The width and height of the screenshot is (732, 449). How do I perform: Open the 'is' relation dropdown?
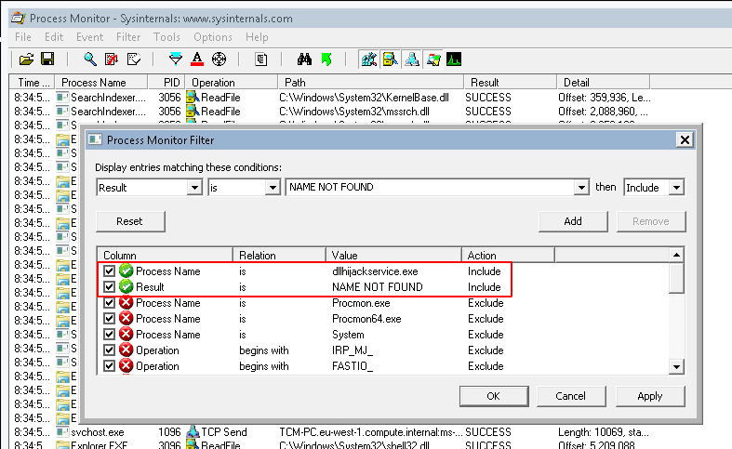click(x=272, y=188)
